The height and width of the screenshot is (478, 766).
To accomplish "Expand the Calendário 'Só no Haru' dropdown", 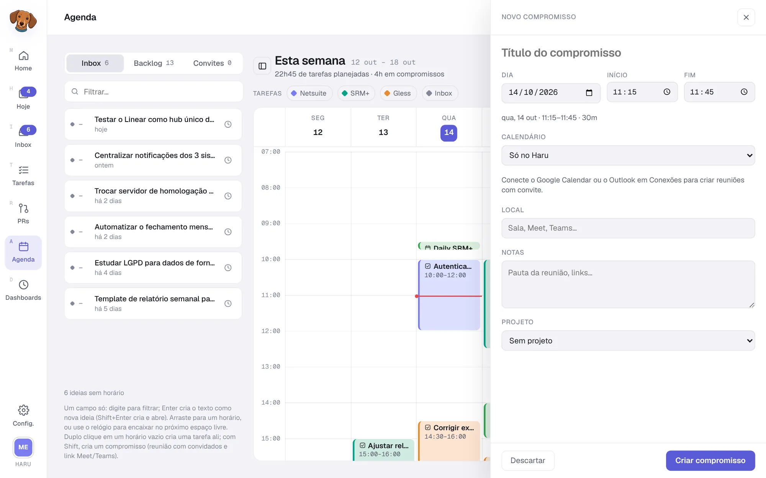I will click(x=628, y=155).
